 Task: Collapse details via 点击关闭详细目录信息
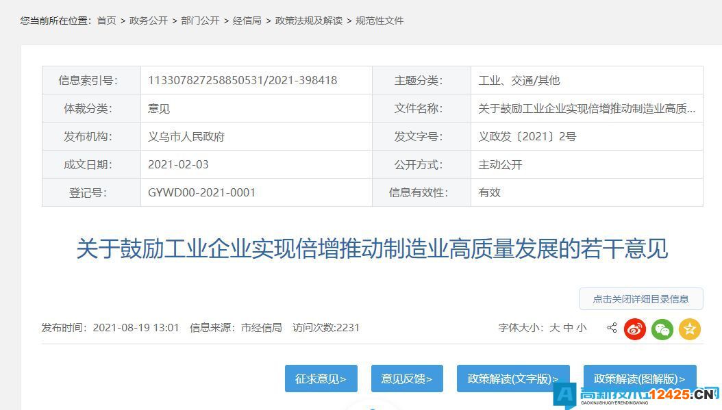coord(640,298)
